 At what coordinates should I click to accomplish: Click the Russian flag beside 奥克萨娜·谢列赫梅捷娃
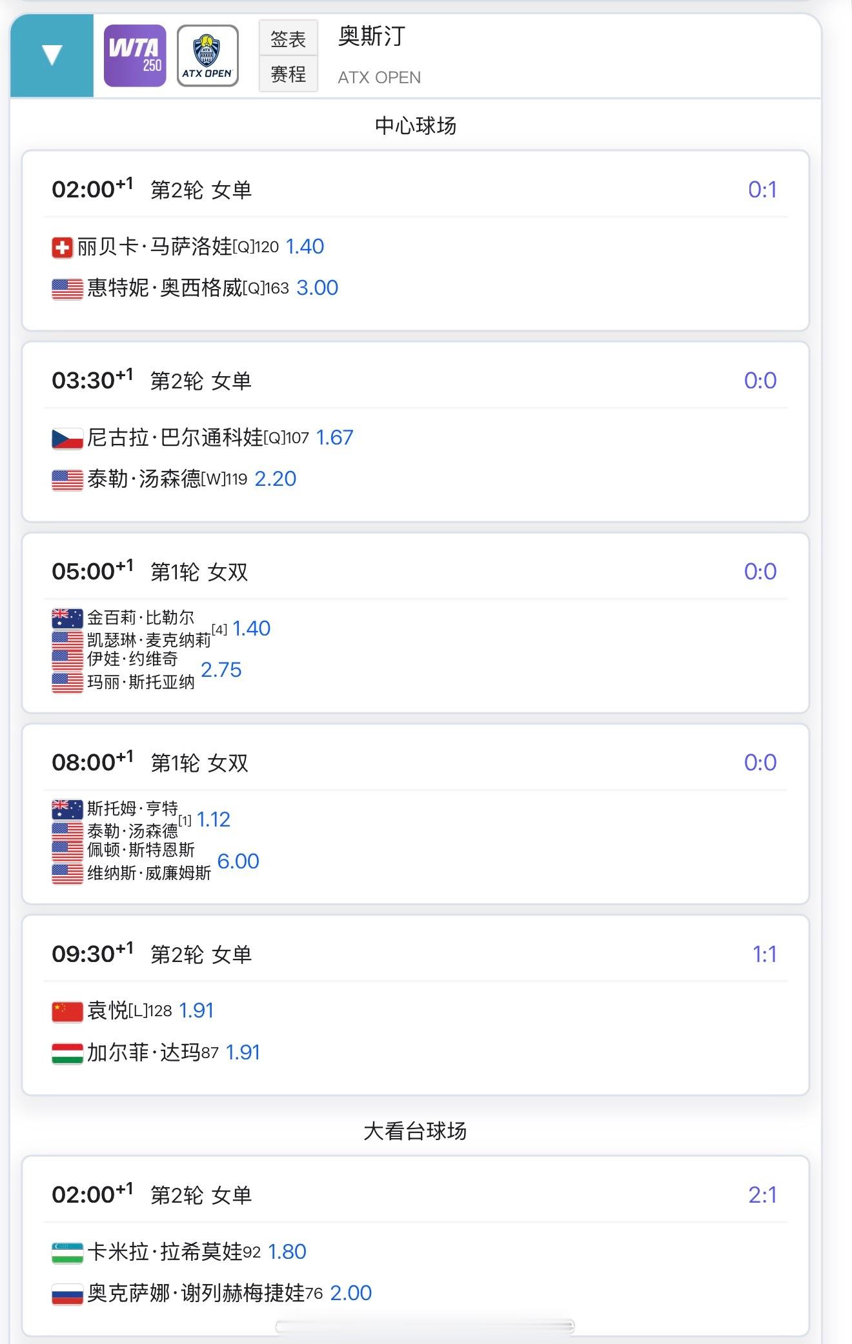[67, 1294]
